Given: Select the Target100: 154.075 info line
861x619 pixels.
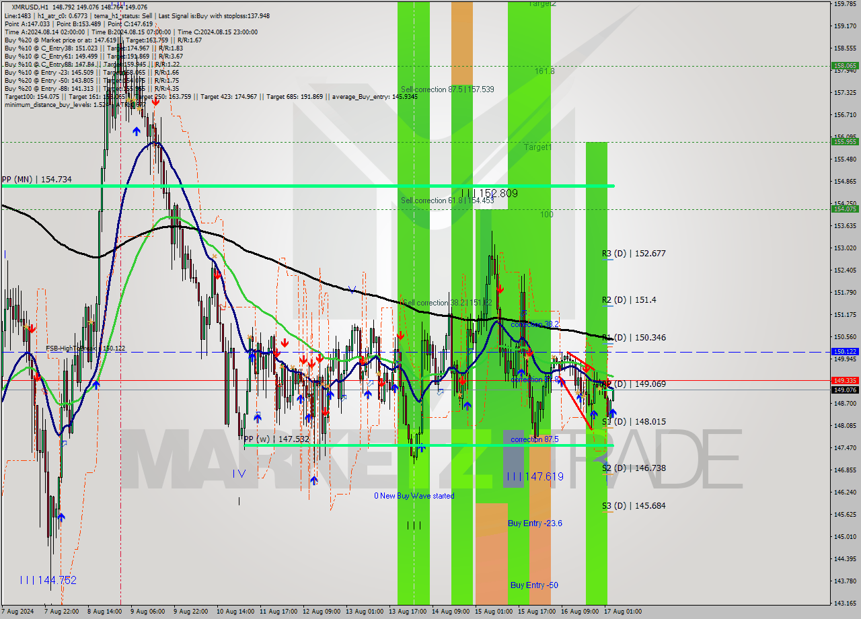Looking at the screenshot, I should (x=211, y=96).
